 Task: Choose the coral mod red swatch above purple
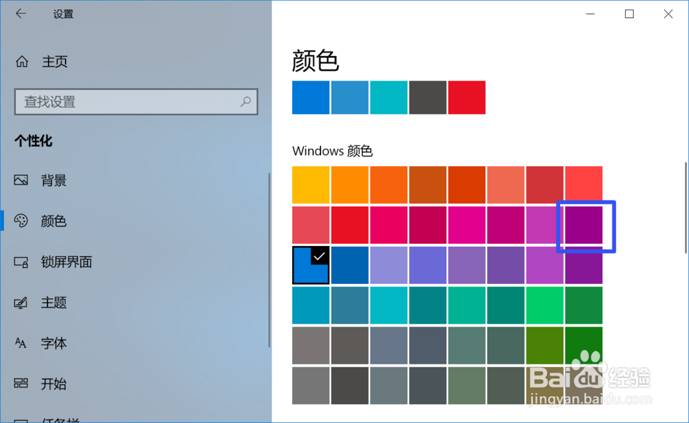click(x=584, y=185)
